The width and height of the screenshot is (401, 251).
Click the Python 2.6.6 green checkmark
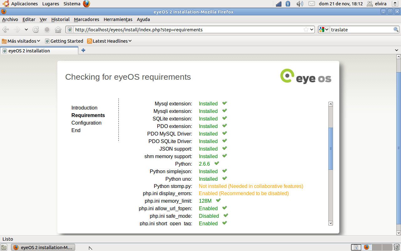217,163
